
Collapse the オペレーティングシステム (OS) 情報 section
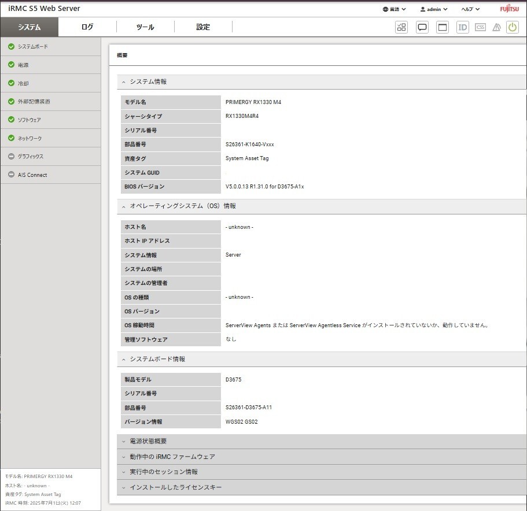pyautogui.click(x=322, y=206)
